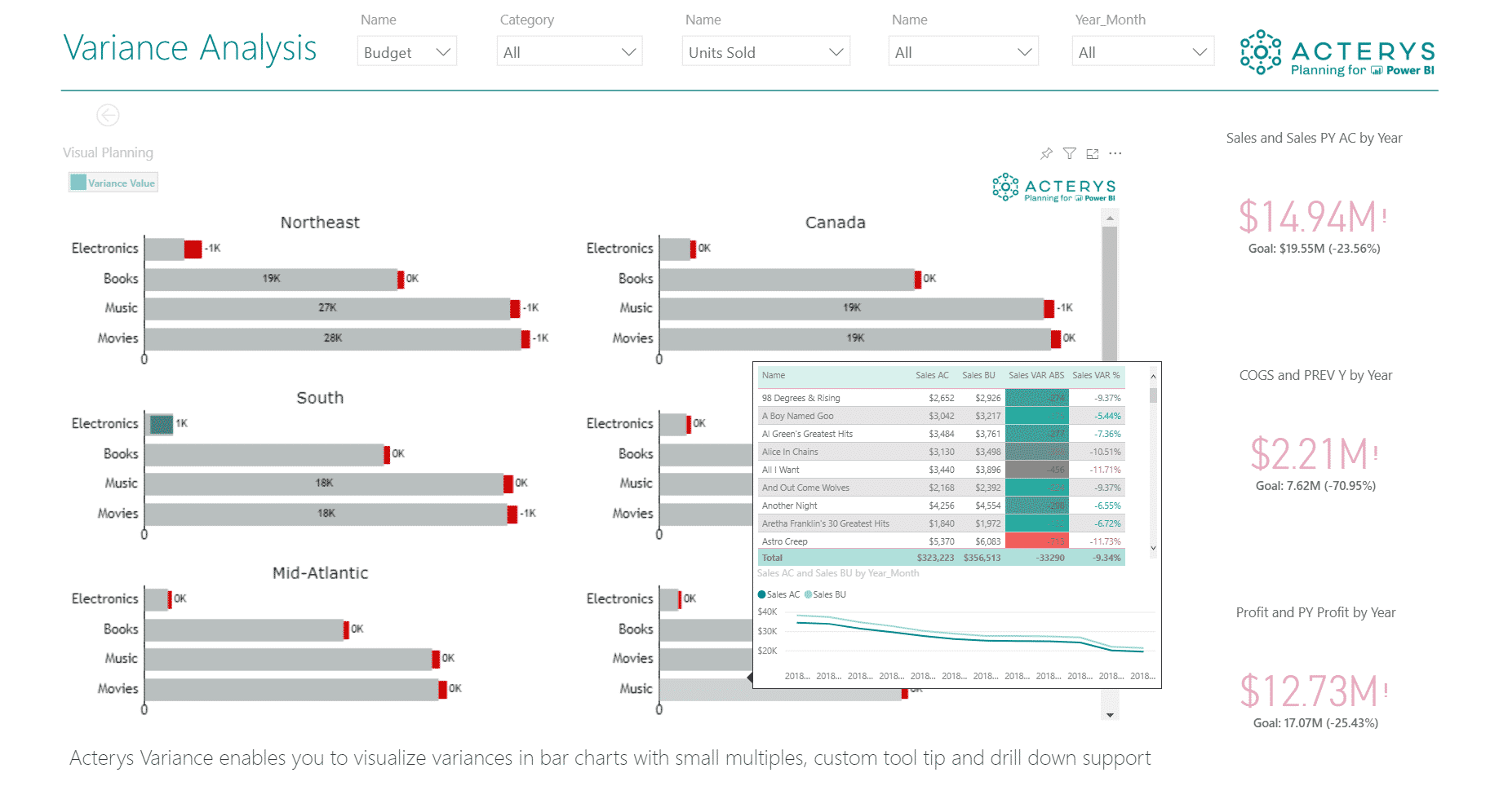Viewport: 1499px width, 808px height.
Task: Enter focus mode on the variance chart
Action: click(x=1092, y=152)
